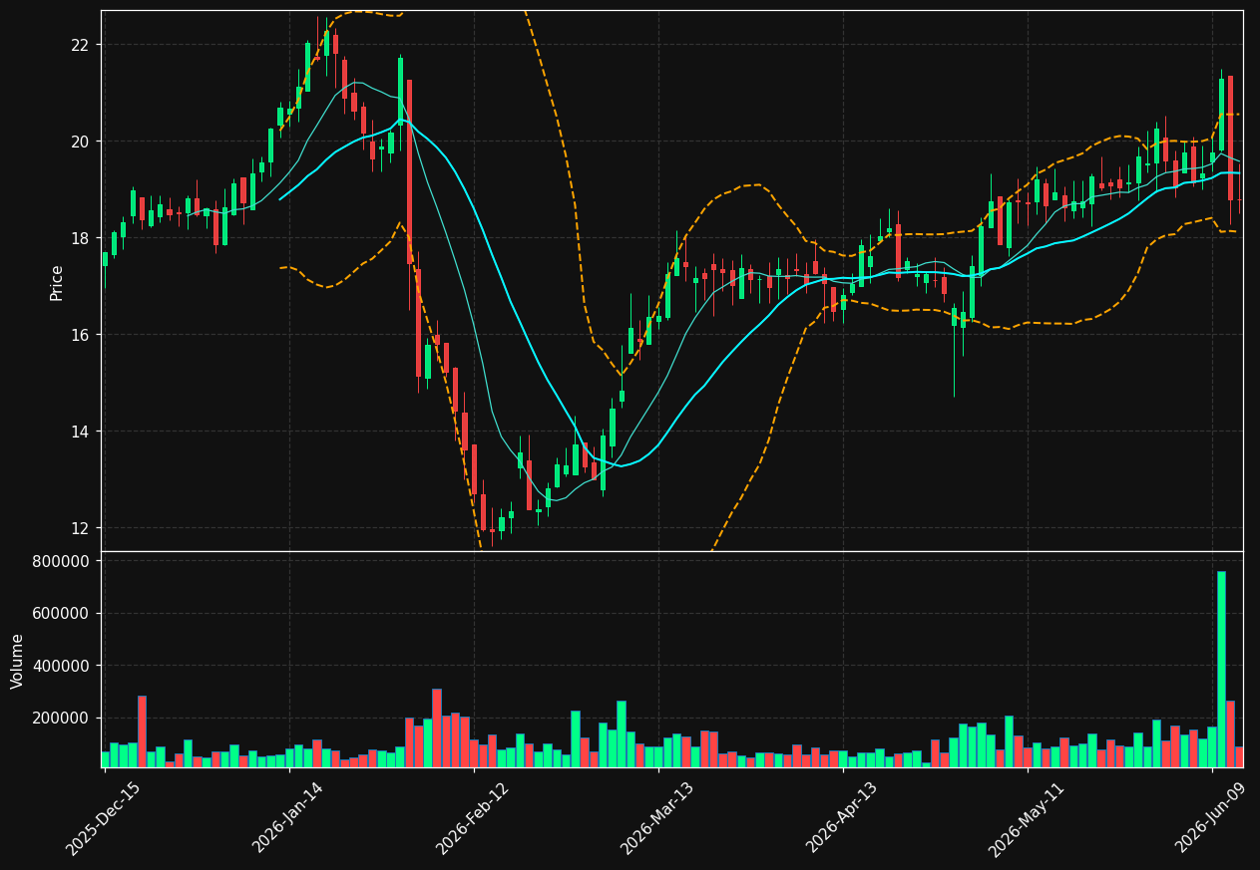The height and width of the screenshot is (870, 1260).
Task: Click the 2025-Dec-15 date label
Action: [103, 817]
